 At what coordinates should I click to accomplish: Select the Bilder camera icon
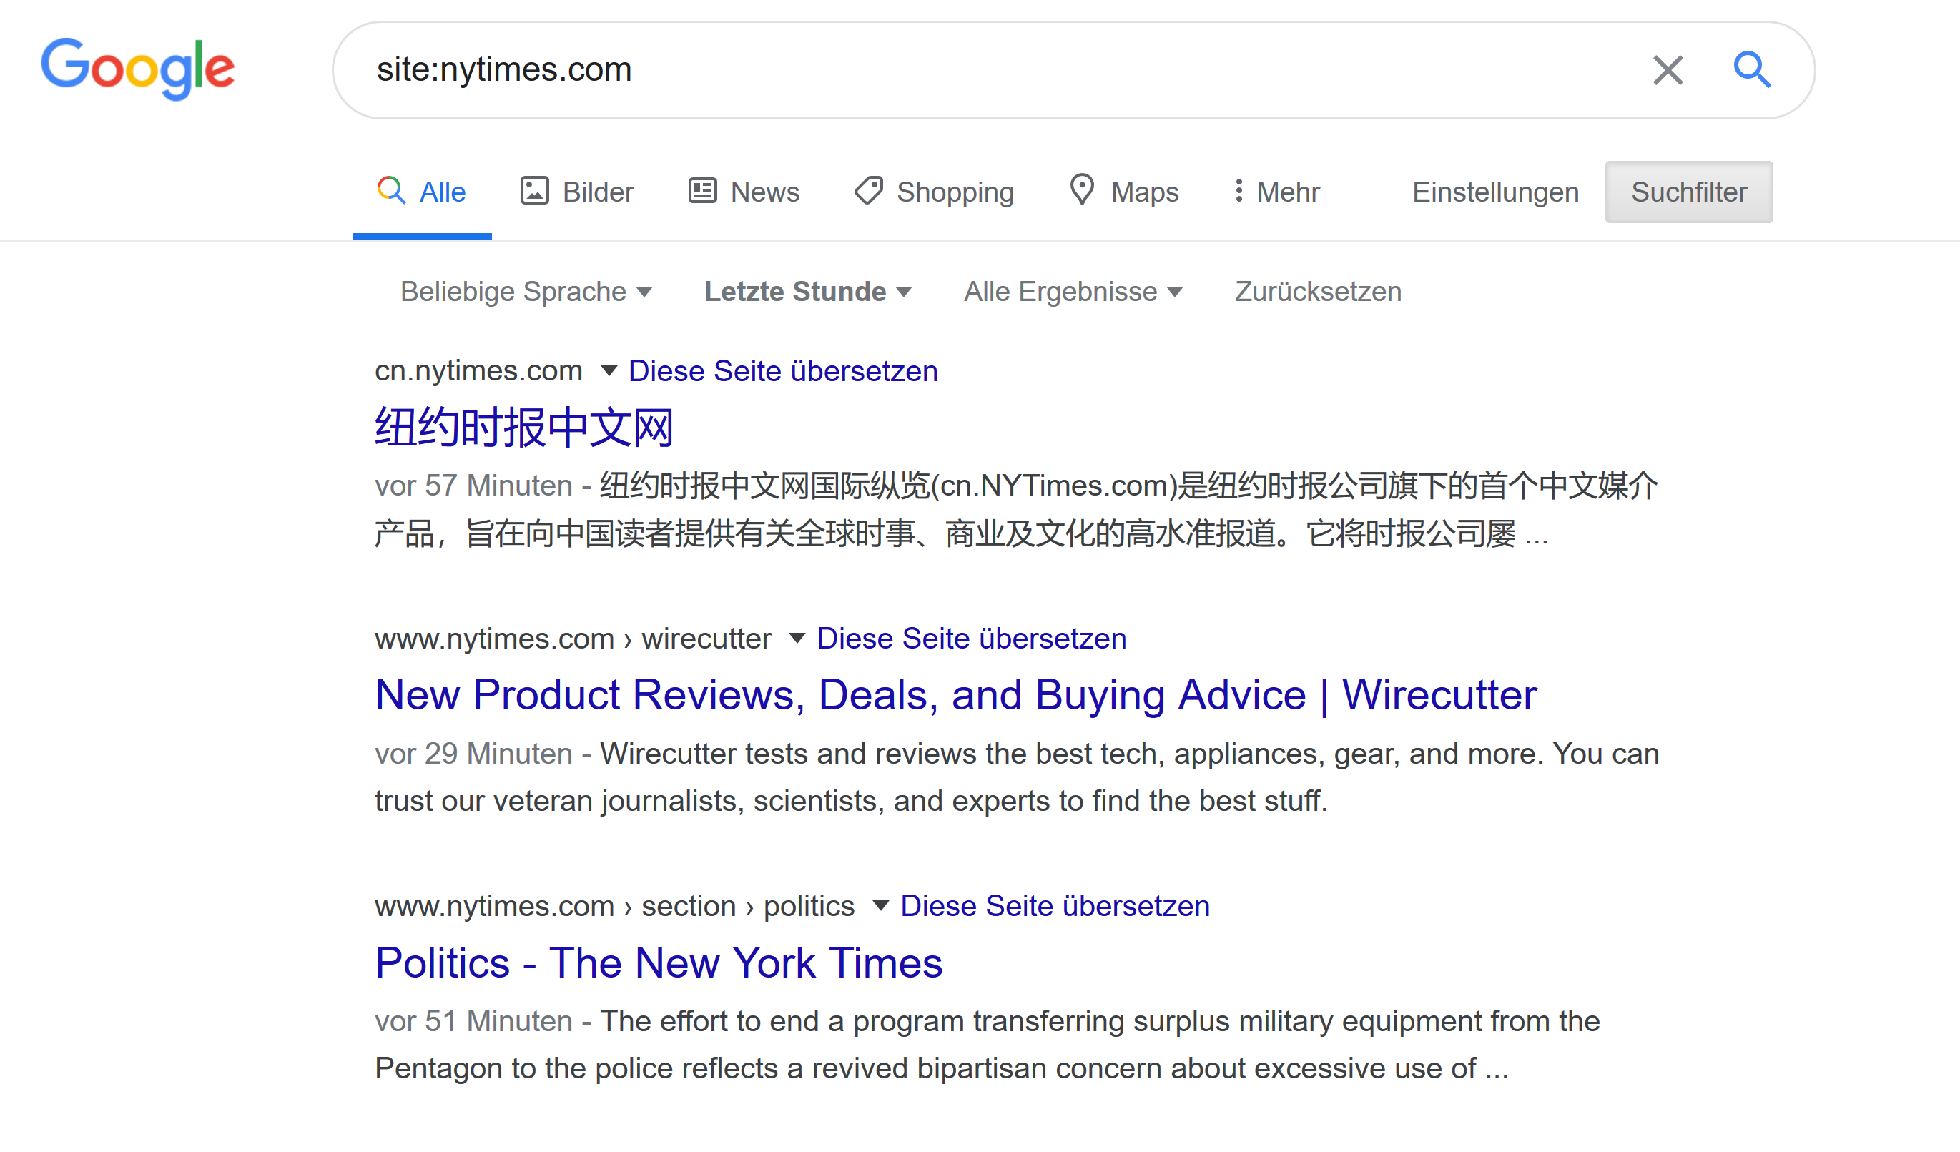click(536, 192)
